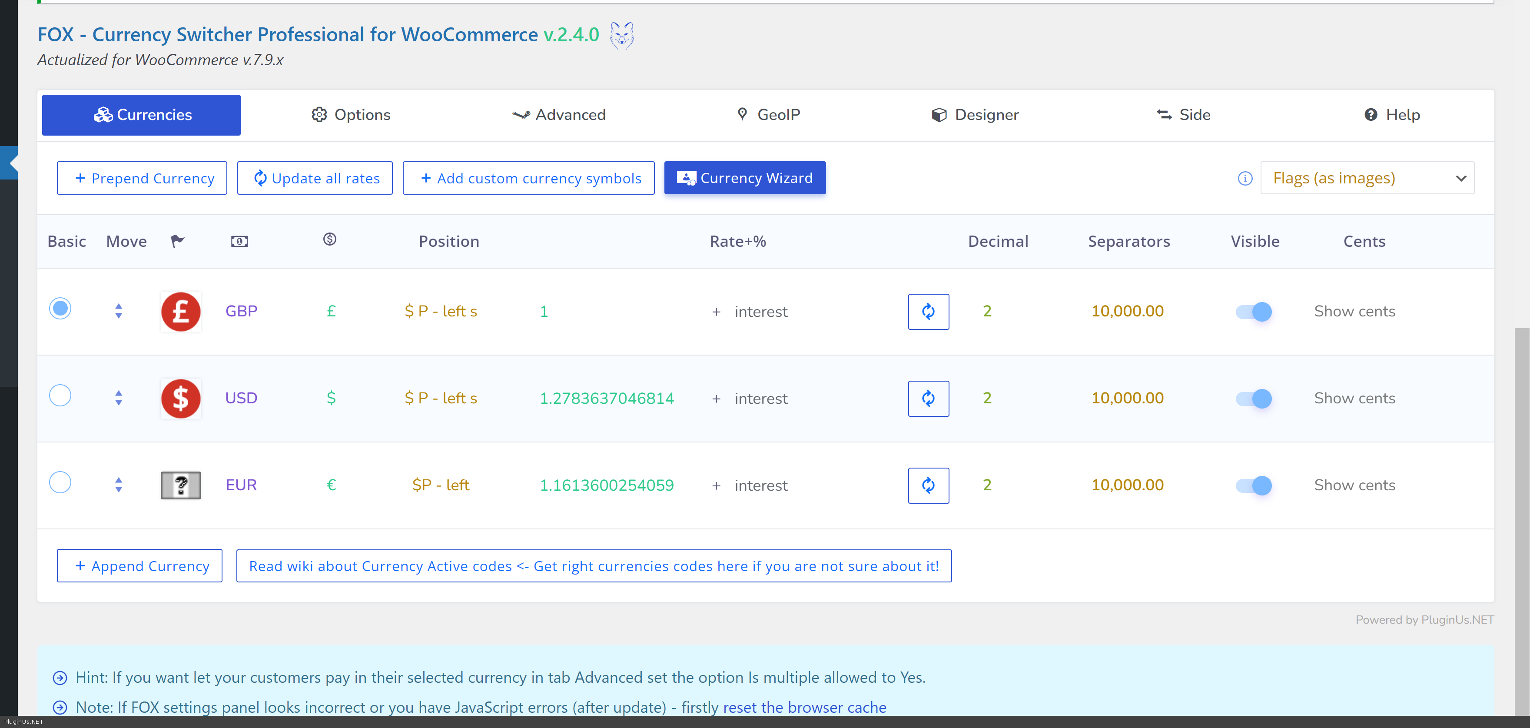The image size is (1530, 728).
Task: Click the fox logo icon
Action: tap(621, 35)
